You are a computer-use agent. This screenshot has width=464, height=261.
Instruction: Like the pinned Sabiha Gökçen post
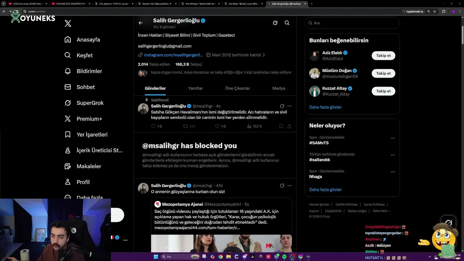coord(217,126)
